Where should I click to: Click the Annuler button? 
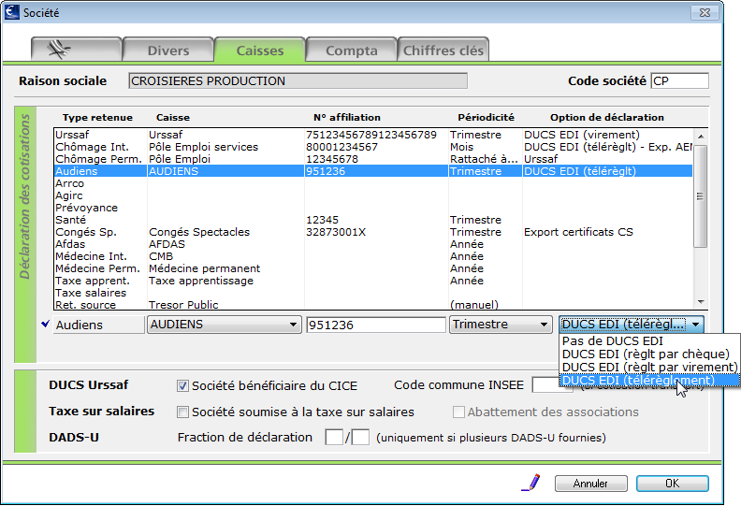click(x=590, y=484)
